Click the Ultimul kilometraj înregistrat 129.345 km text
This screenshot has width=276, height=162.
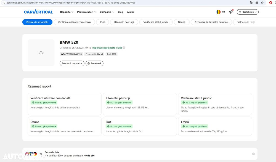tap(127, 107)
